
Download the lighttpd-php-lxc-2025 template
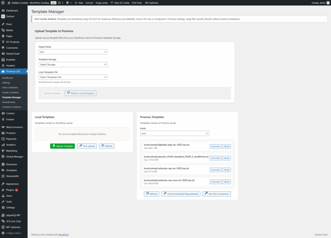pos(216,147)
